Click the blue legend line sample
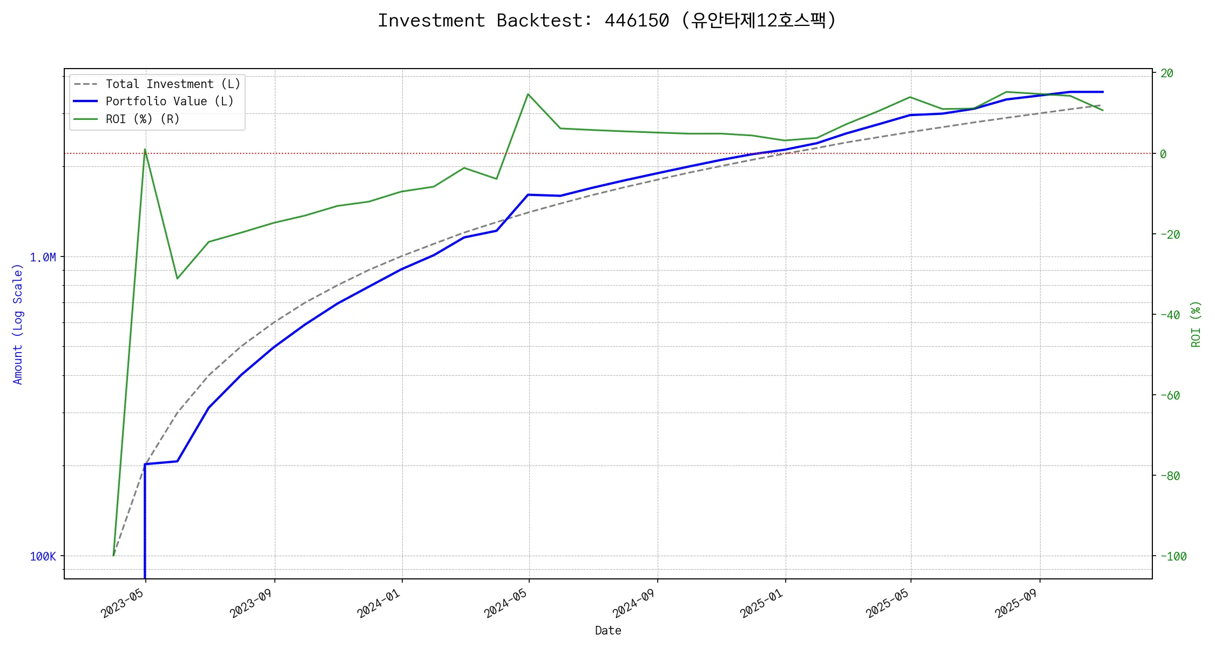 coord(86,102)
